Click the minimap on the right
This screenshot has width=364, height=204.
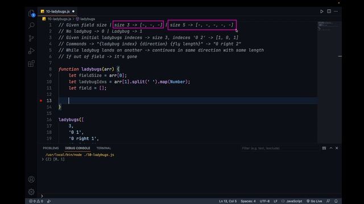coord(329,82)
